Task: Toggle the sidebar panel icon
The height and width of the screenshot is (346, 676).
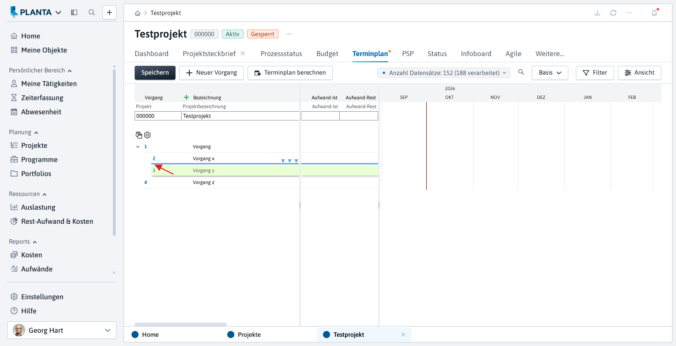Action: click(74, 12)
